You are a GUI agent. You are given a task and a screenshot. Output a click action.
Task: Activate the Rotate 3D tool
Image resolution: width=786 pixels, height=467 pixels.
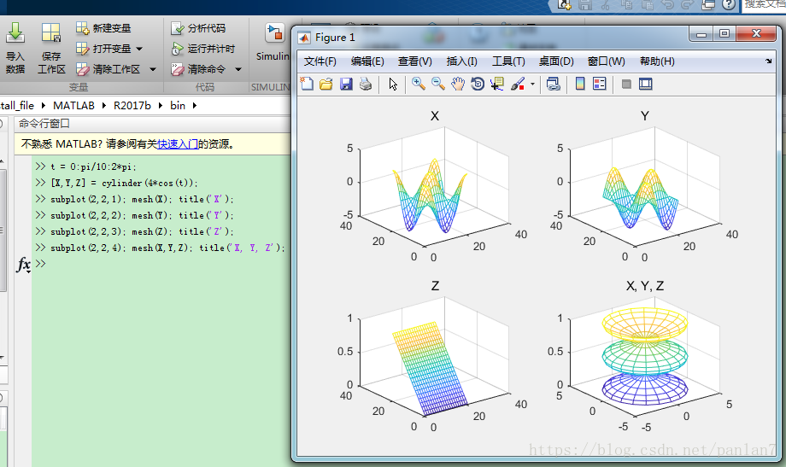pyautogui.click(x=478, y=84)
